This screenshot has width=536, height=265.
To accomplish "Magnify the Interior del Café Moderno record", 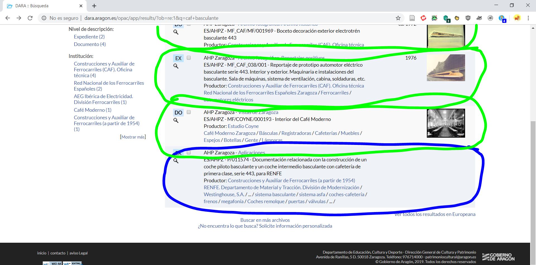I will (176, 120).
